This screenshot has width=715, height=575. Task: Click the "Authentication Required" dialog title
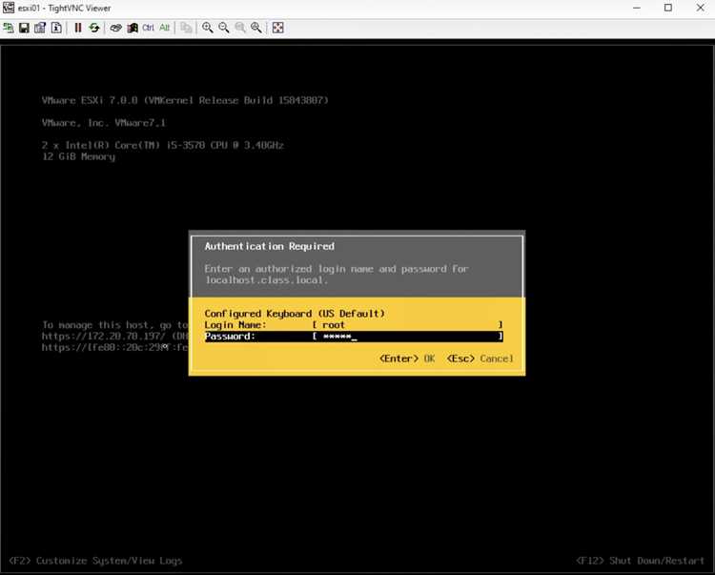[x=269, y=246]
